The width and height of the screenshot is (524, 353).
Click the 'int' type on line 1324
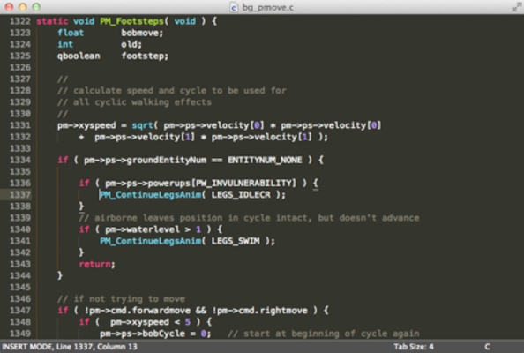pyautogui.click(x=65, y=44)
